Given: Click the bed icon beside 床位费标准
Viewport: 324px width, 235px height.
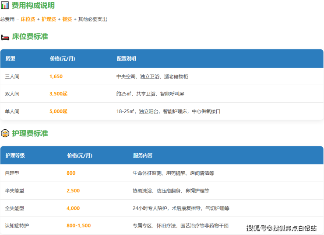Looking at the screenshot, I should coord(5,37).
